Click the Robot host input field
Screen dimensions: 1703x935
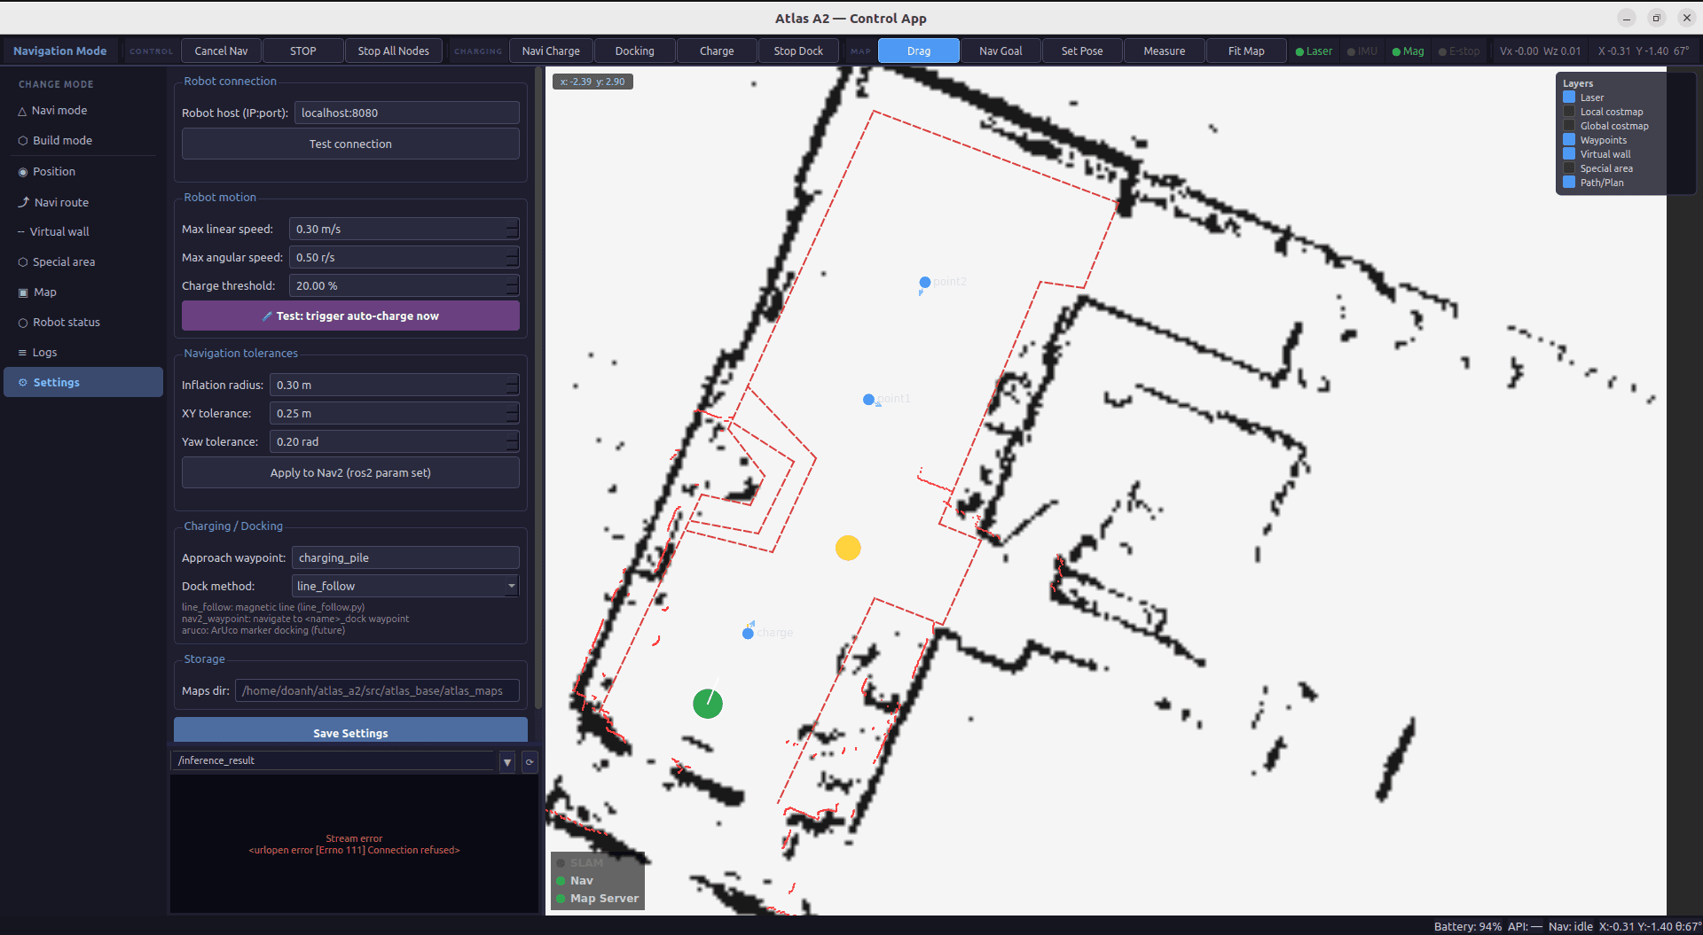406,113
